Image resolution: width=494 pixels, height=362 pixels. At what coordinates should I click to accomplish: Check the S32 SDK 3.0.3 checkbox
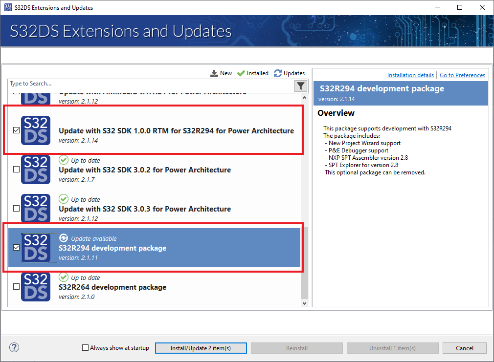pos(16,209)
